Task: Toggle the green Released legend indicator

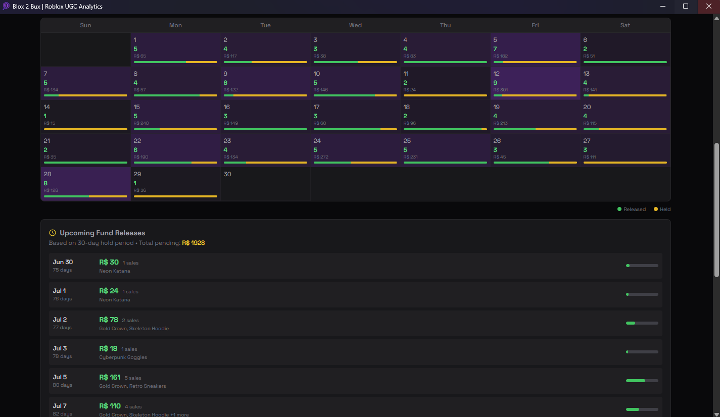Action: (620, 209)
